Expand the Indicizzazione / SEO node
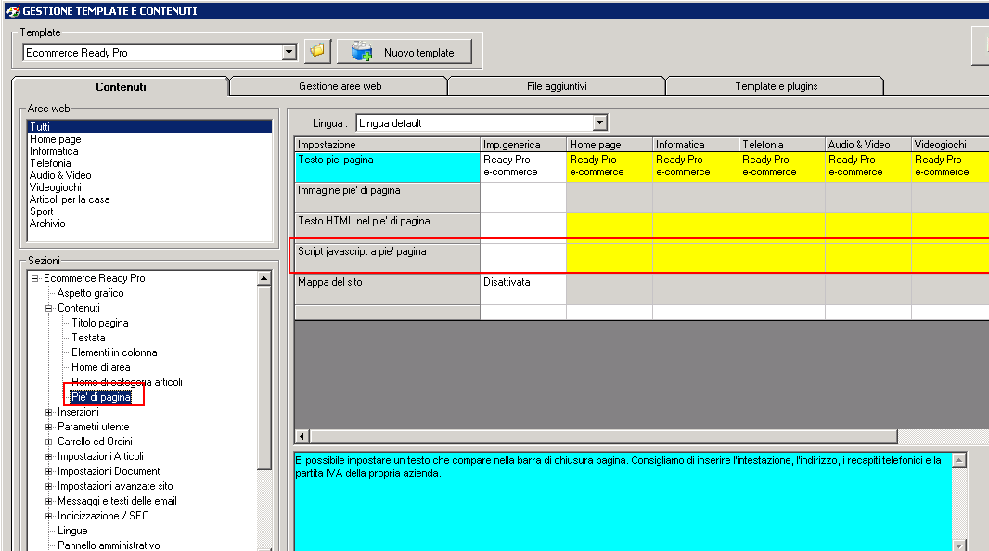Image resolution: width=989 pixels, height=551 pixels. (48, 515)
